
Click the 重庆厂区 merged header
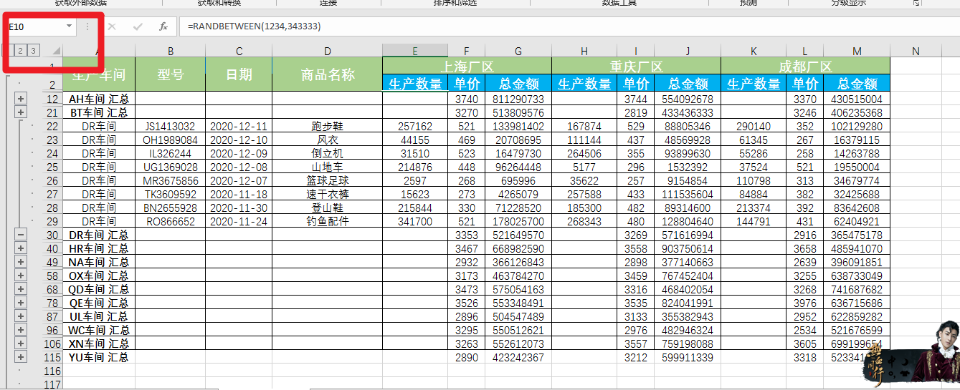[637, 66]
